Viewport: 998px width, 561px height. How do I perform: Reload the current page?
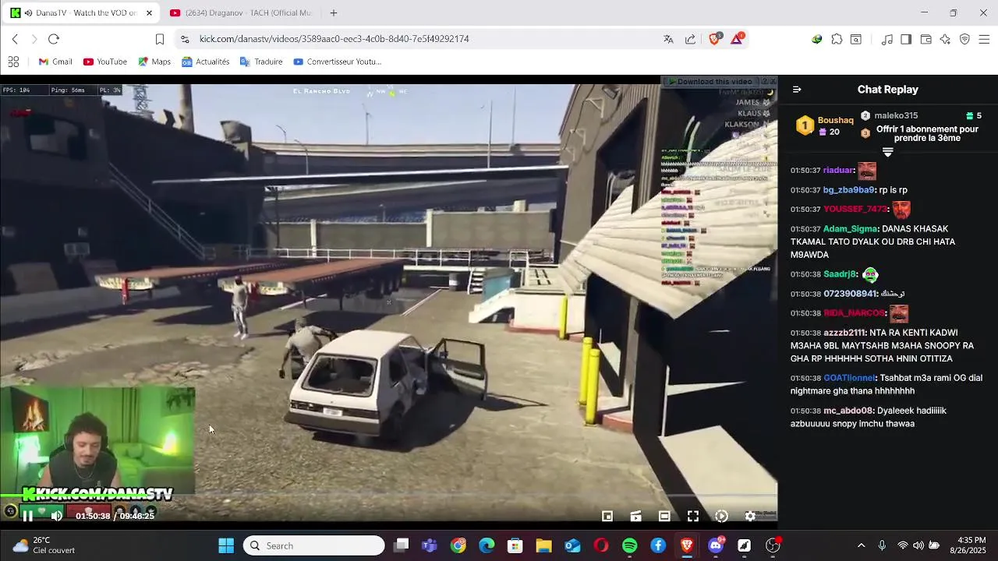pos(54,39)
